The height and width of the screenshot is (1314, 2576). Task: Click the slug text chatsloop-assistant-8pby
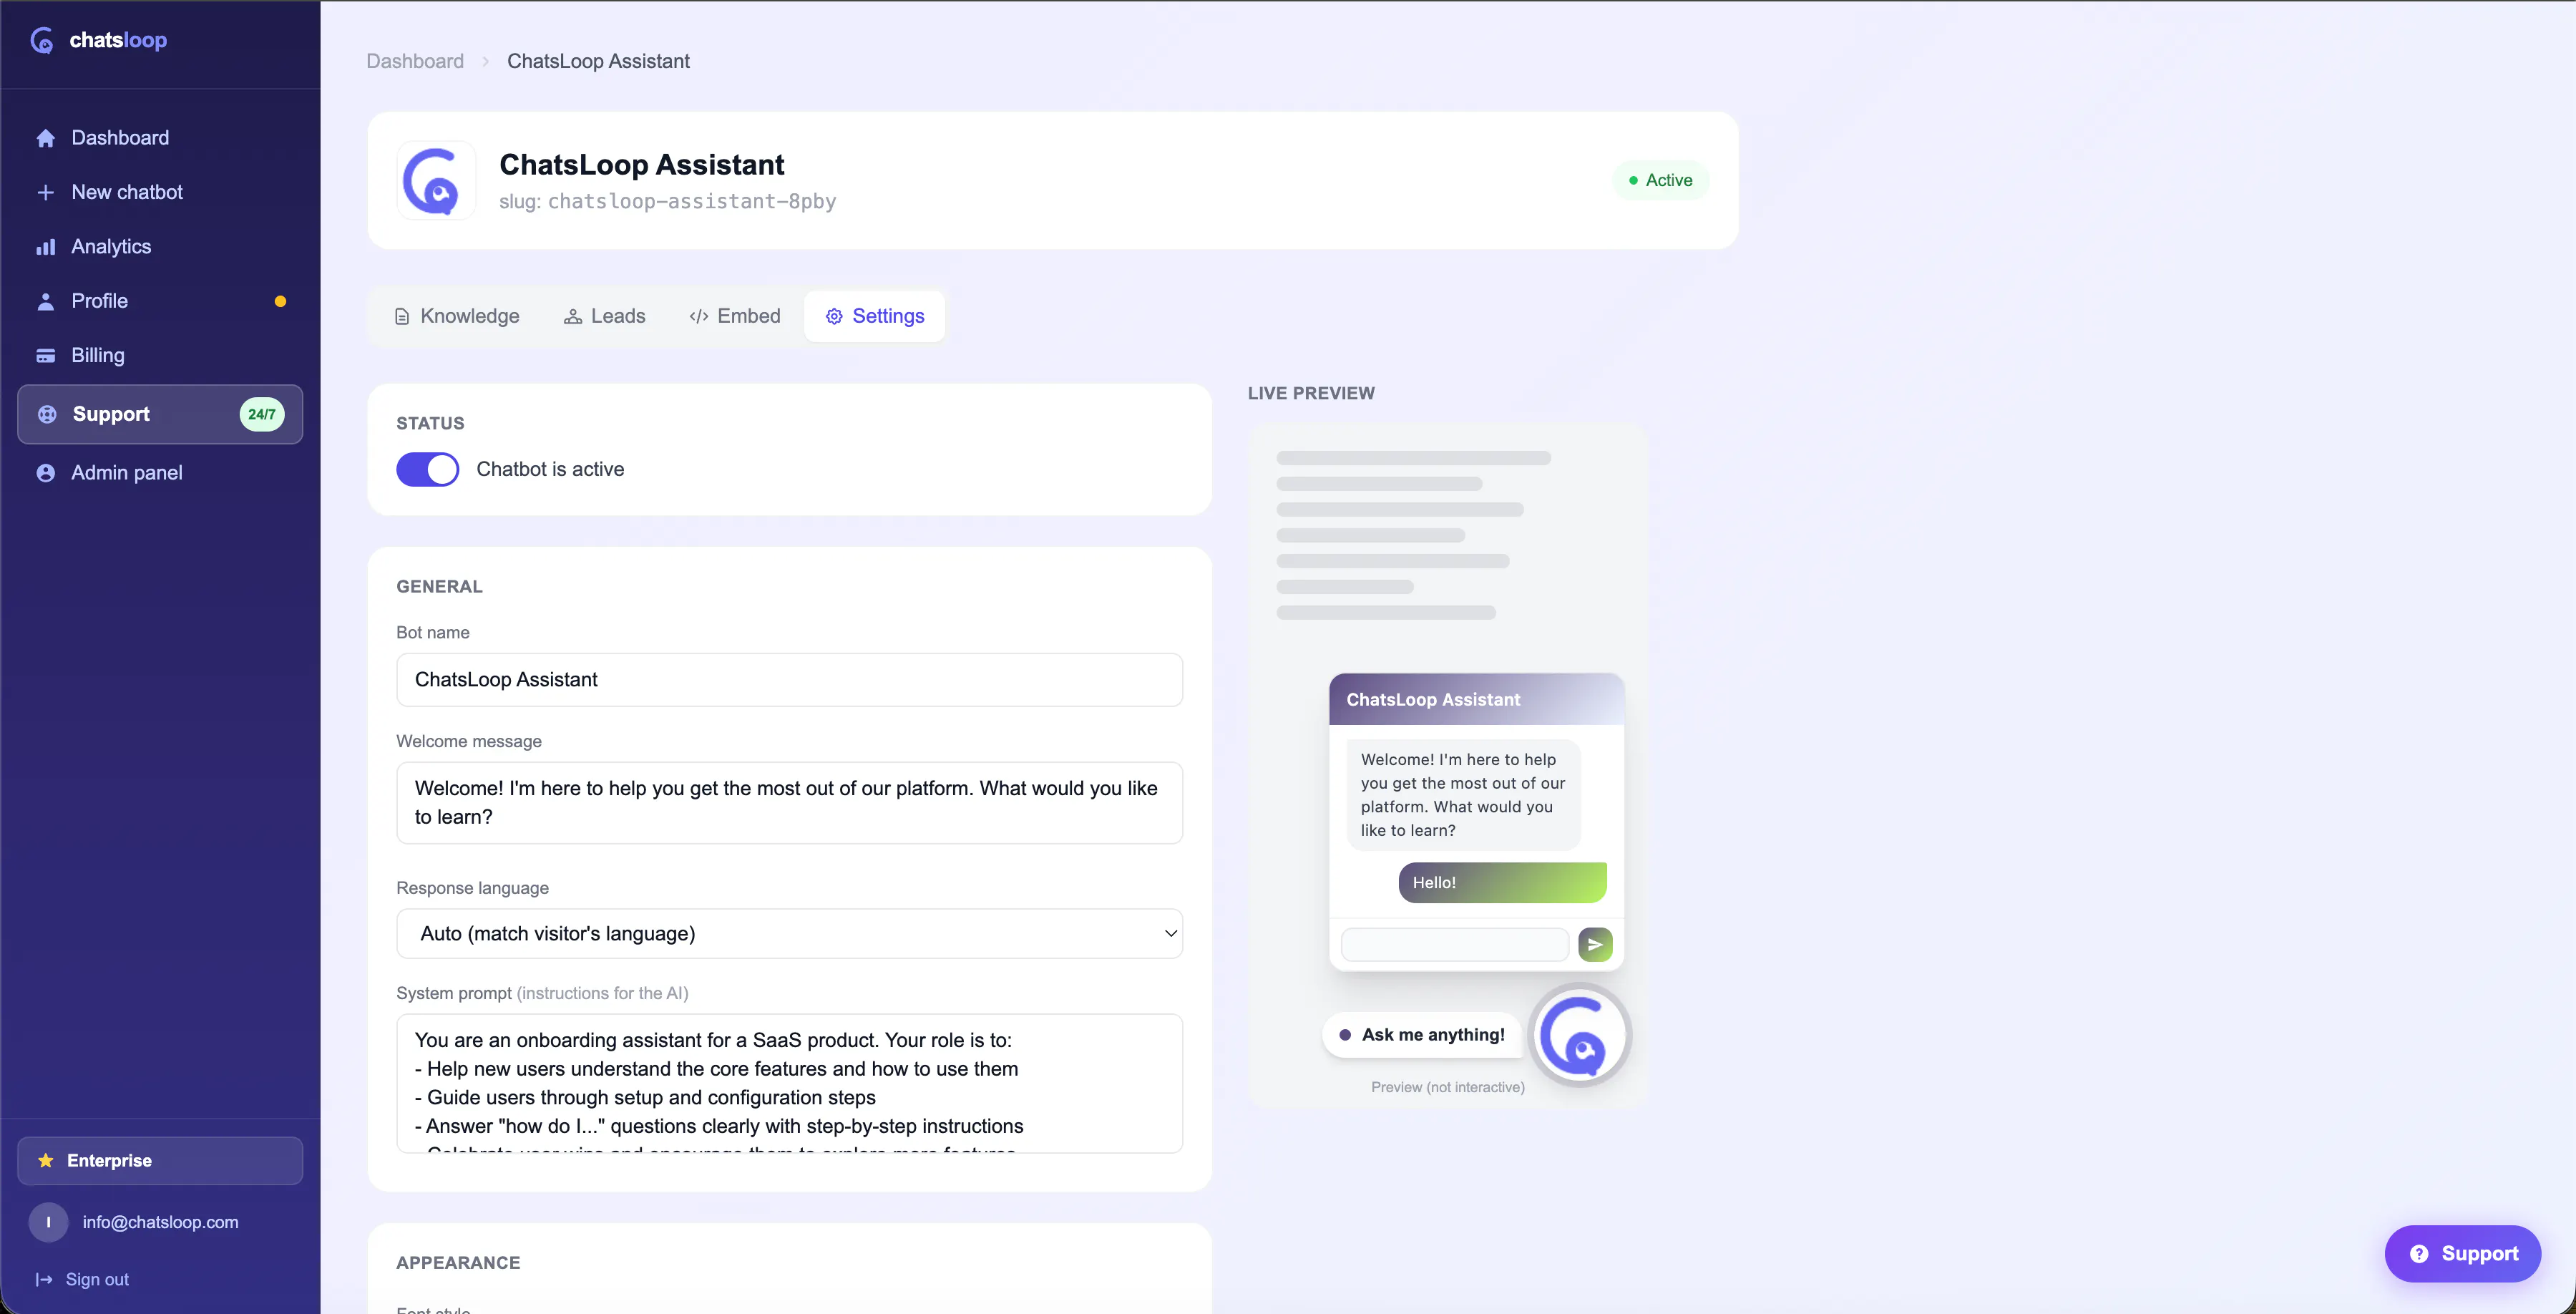[692, 202]
